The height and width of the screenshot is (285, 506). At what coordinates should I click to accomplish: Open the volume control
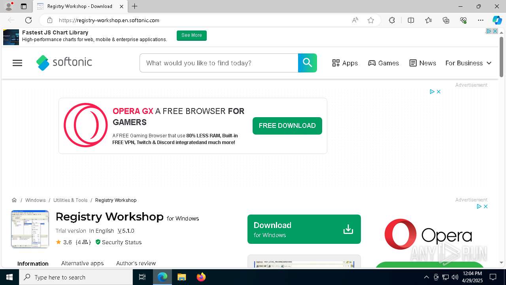pos(455,277)
